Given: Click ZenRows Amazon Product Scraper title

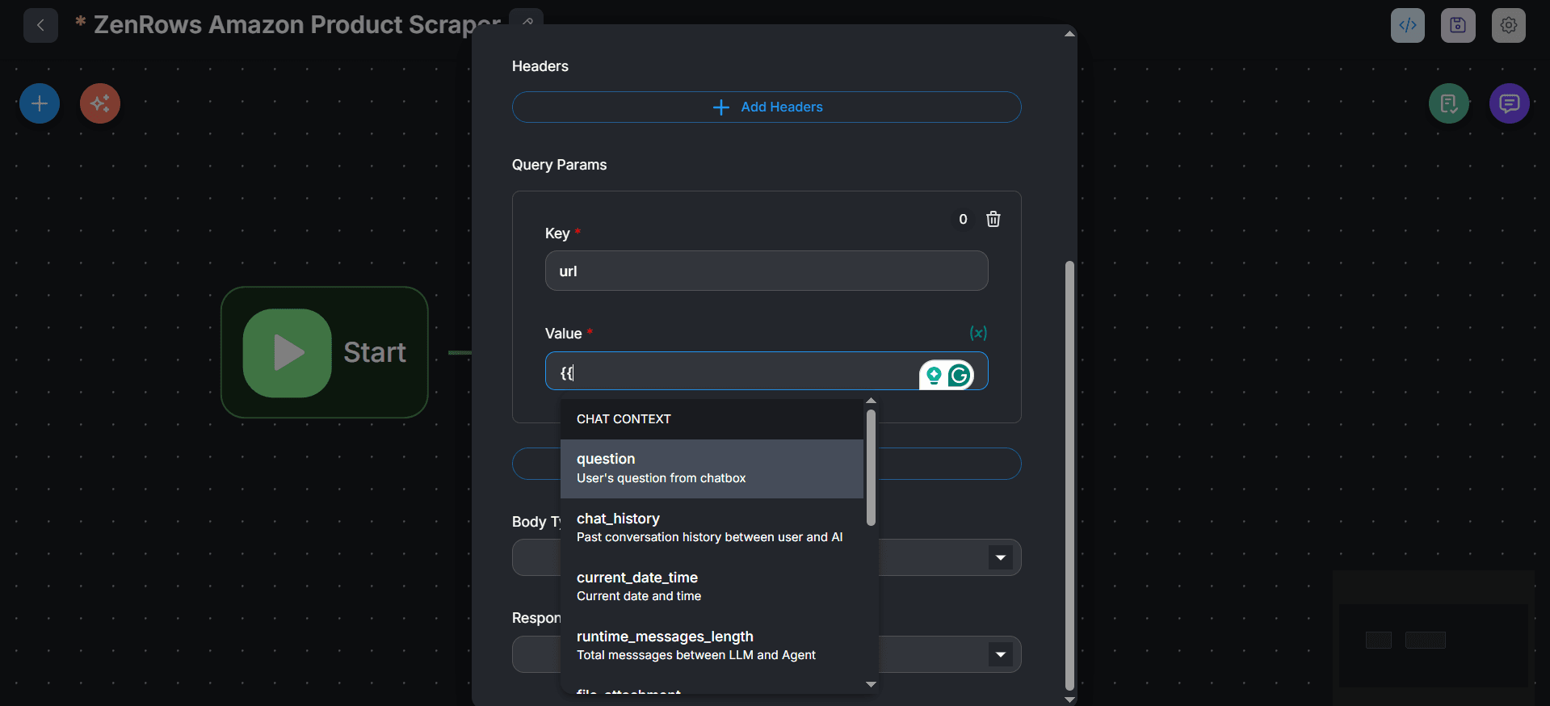Looking at the screenshot, I should [297, 24].
